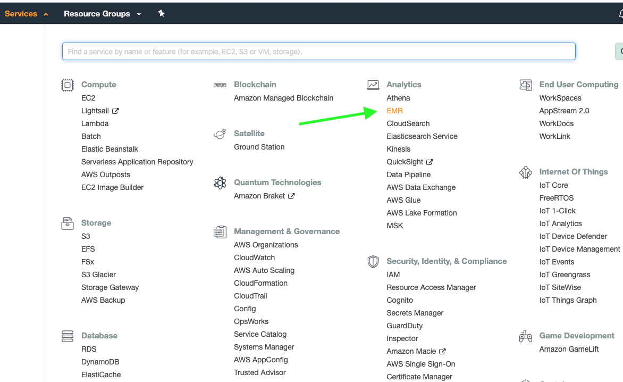This screenshot has height=382, width=623.
Task: Open the Lambda service
Action: [x=95, y=123]
